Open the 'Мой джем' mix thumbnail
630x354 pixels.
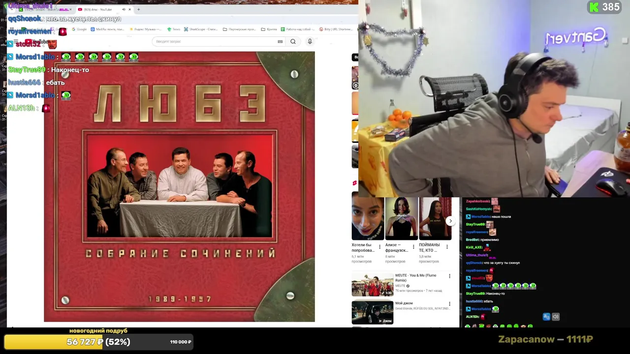click(x=373, y=312)
